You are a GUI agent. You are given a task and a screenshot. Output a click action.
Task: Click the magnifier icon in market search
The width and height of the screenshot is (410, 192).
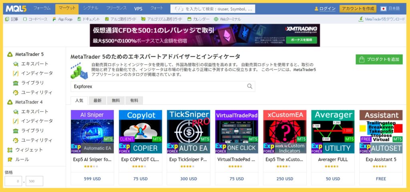[250, 86]
